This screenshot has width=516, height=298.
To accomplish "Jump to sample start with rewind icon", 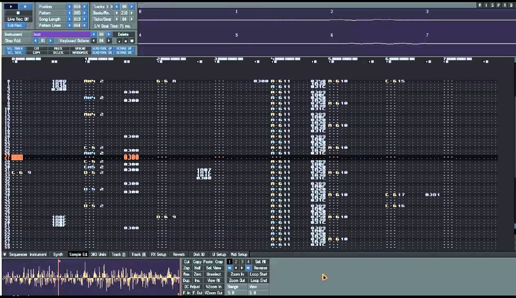I will [230, 268].
